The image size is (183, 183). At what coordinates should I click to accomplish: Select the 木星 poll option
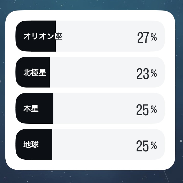coord(90,108)
